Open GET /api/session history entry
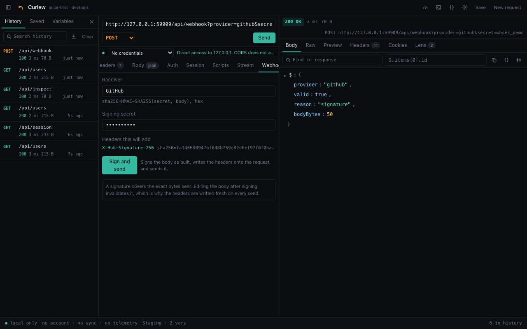The width and height of the screenshot is (527, 329). [x=49, y=131]
